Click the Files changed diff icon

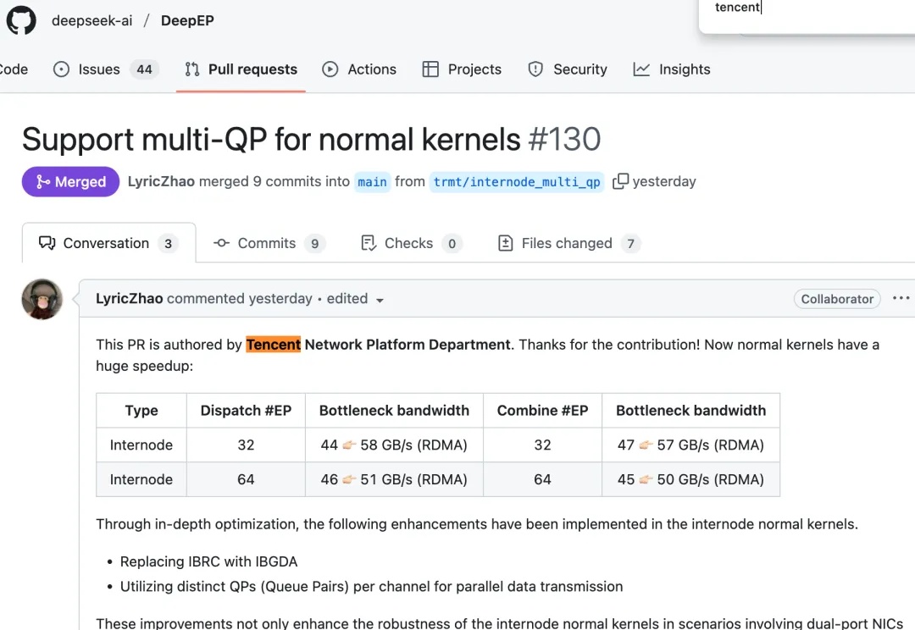(505, 243)
